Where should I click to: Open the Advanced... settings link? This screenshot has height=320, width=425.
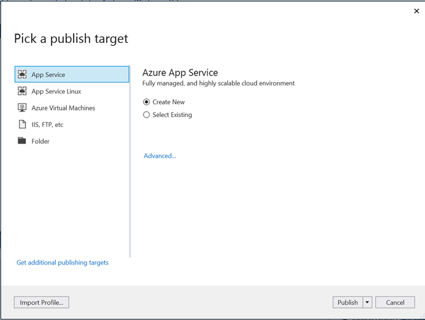(160, 156)
